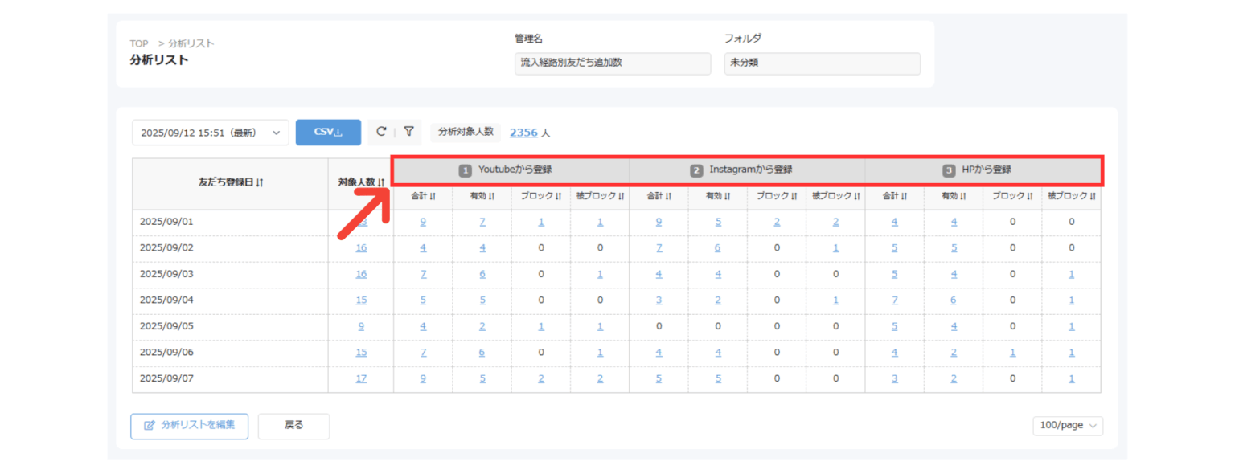Sort the HP 被ブロック column
This screenshot has height=474, width=1235.
[x=1093, y=196]
